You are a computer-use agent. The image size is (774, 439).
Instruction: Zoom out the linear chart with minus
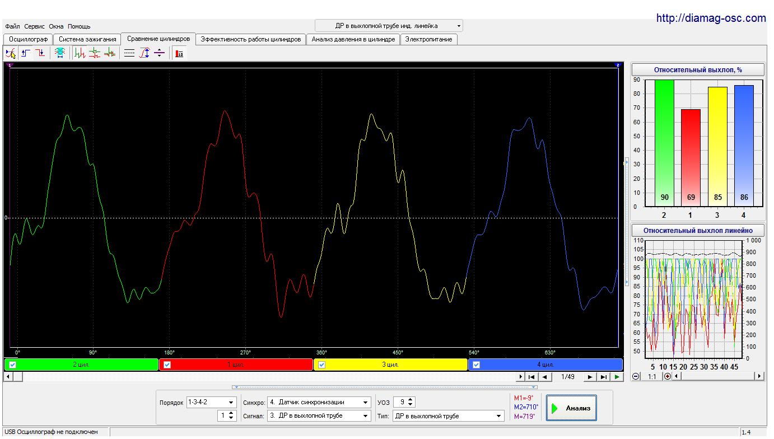pyautogui.click(x=636, y=376)
